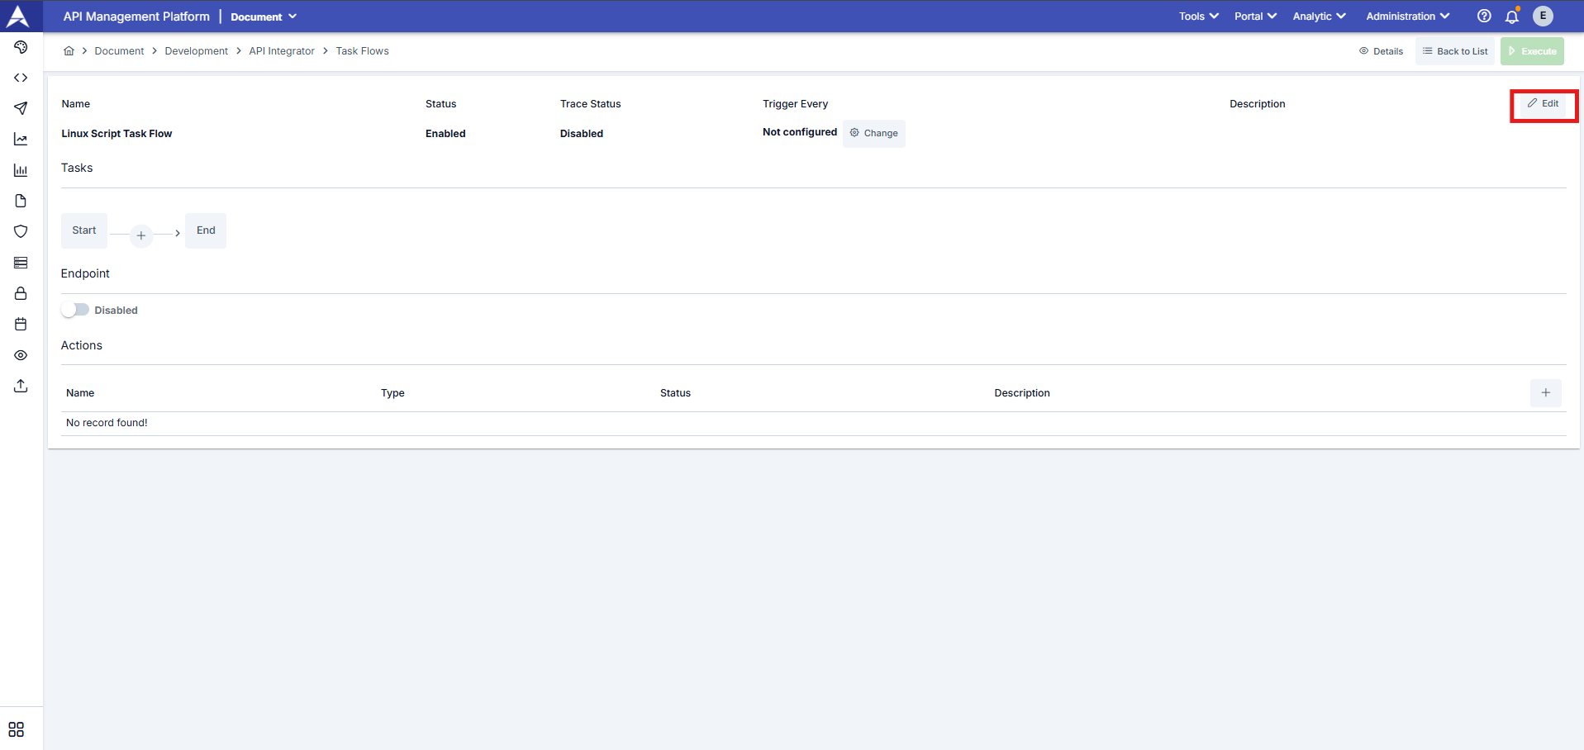Expand the Document project dropdown
The image size is (1584, 750).
(x=263, y=17)
